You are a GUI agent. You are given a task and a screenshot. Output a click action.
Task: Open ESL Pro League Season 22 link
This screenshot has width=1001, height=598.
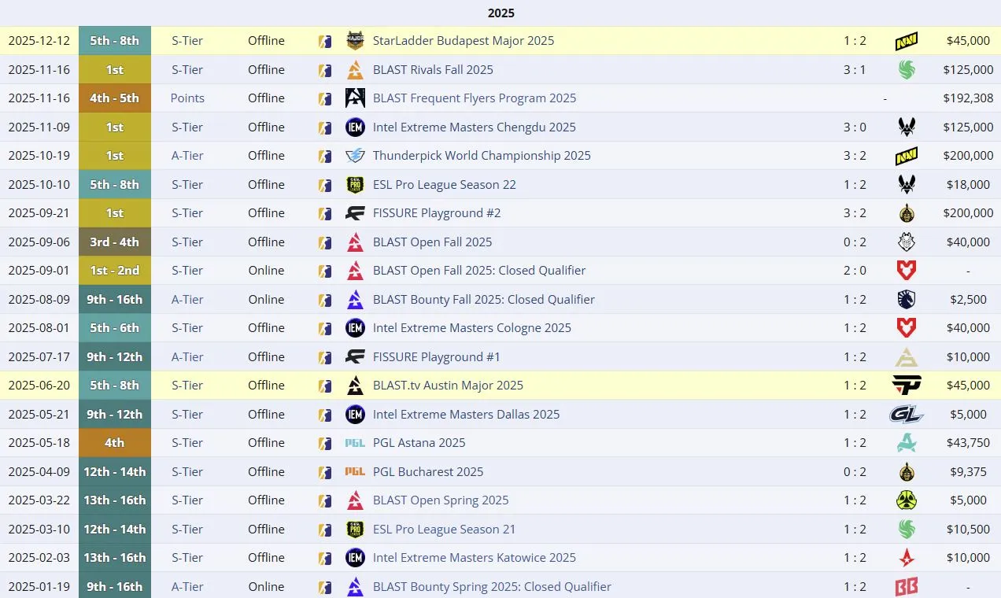(x=445, y=184)
